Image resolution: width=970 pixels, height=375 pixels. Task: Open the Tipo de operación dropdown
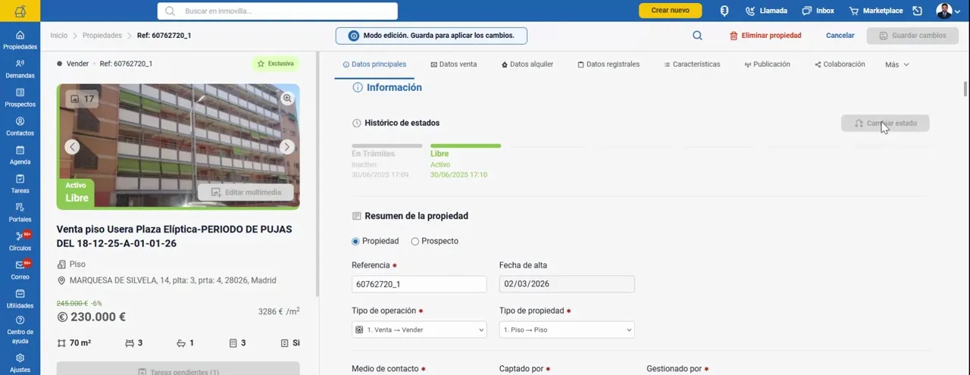pos(419,330)
